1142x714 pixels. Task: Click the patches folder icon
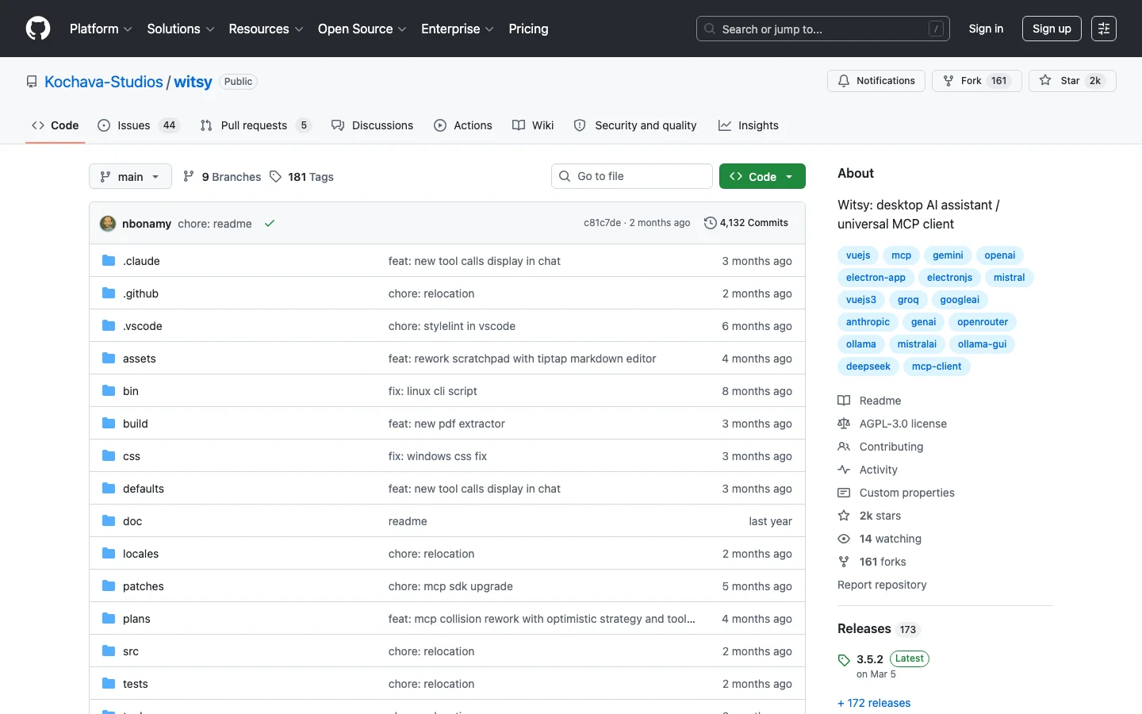click(x=109, y=586)
